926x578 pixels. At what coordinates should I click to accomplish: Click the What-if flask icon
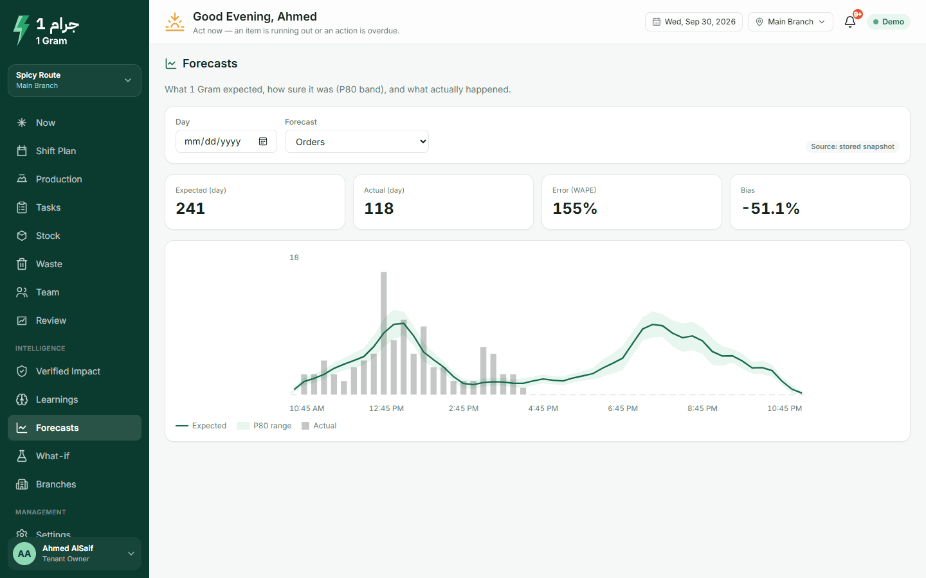point(22,456)
